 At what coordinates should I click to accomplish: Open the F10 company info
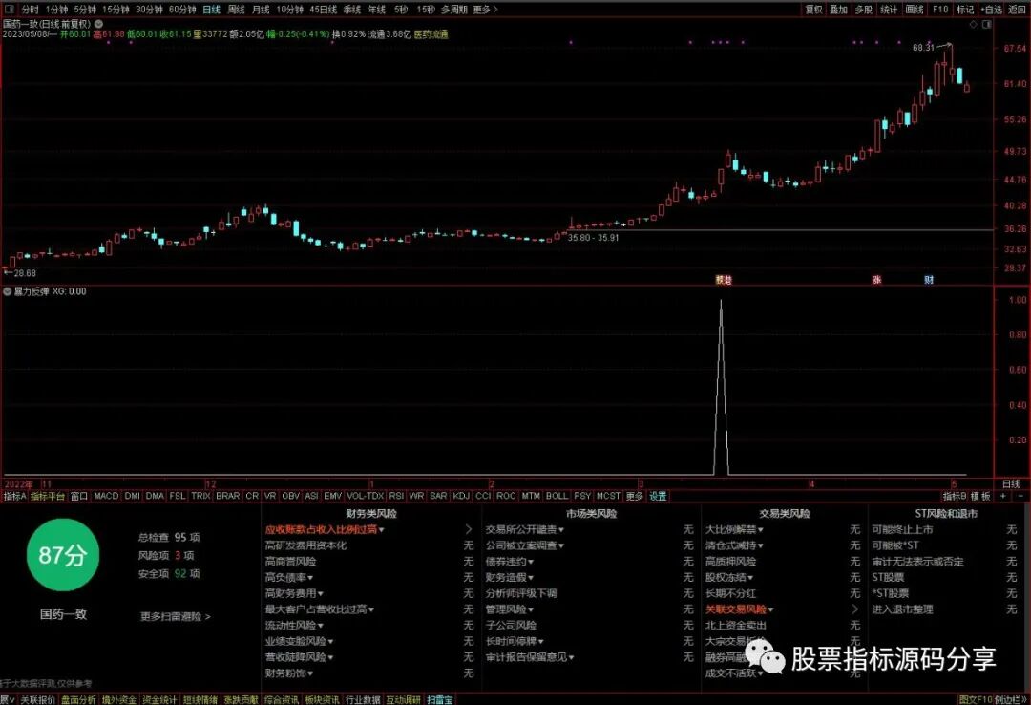click(940, 10)
